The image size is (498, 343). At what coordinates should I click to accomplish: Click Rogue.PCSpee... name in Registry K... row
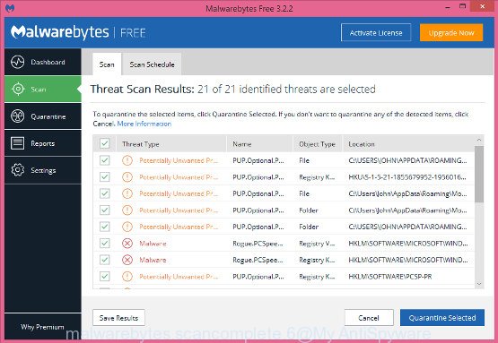pos(258,260)
